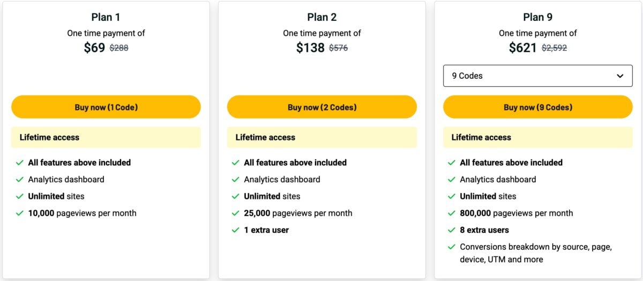The height and width of the screenshot is (281, 643).
Task: Click the $621 price in Plan 9
Action: click(x=522, y=48)
